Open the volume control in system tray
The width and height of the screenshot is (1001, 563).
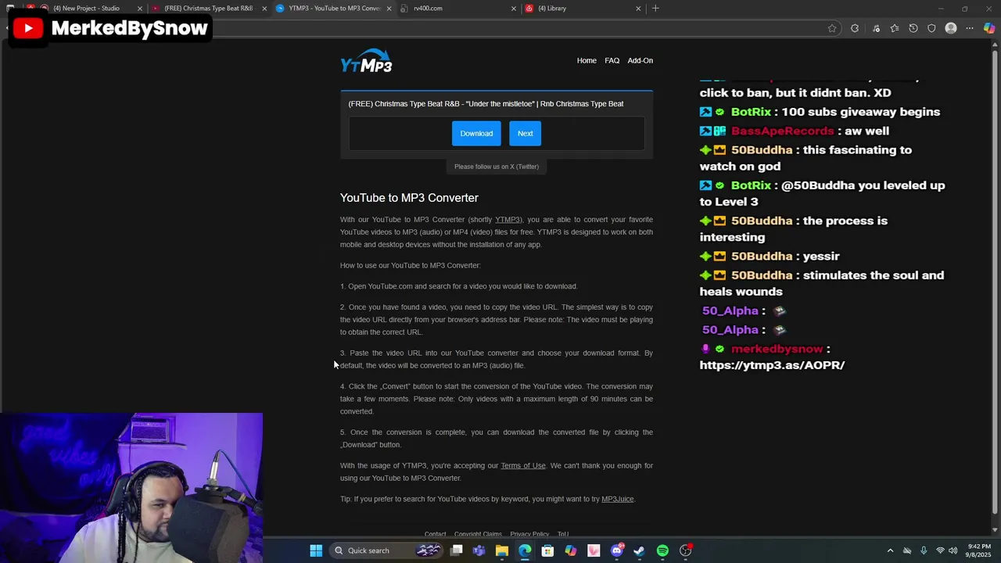953,550
